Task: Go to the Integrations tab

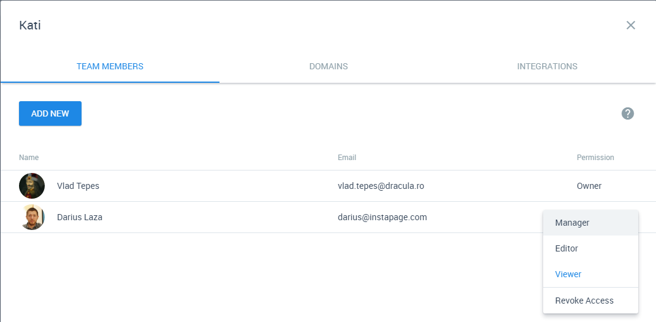Action: tap(547, 66)
